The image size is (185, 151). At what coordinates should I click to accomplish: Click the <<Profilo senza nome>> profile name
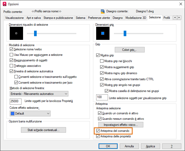pyautogui.click(x=46, y=11)
